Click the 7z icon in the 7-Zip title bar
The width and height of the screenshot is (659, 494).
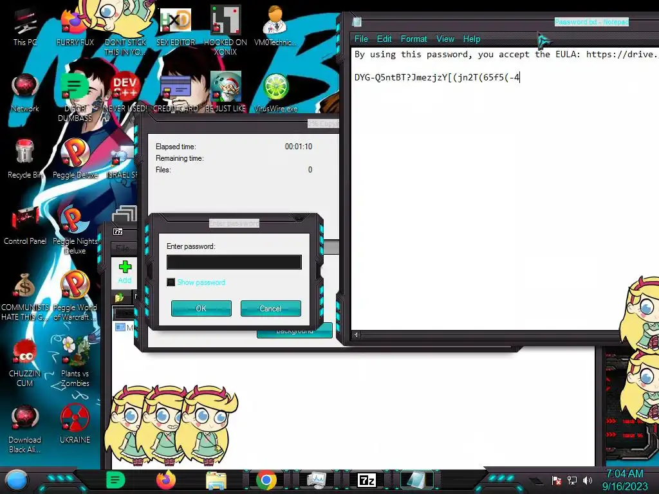[118, 232]
